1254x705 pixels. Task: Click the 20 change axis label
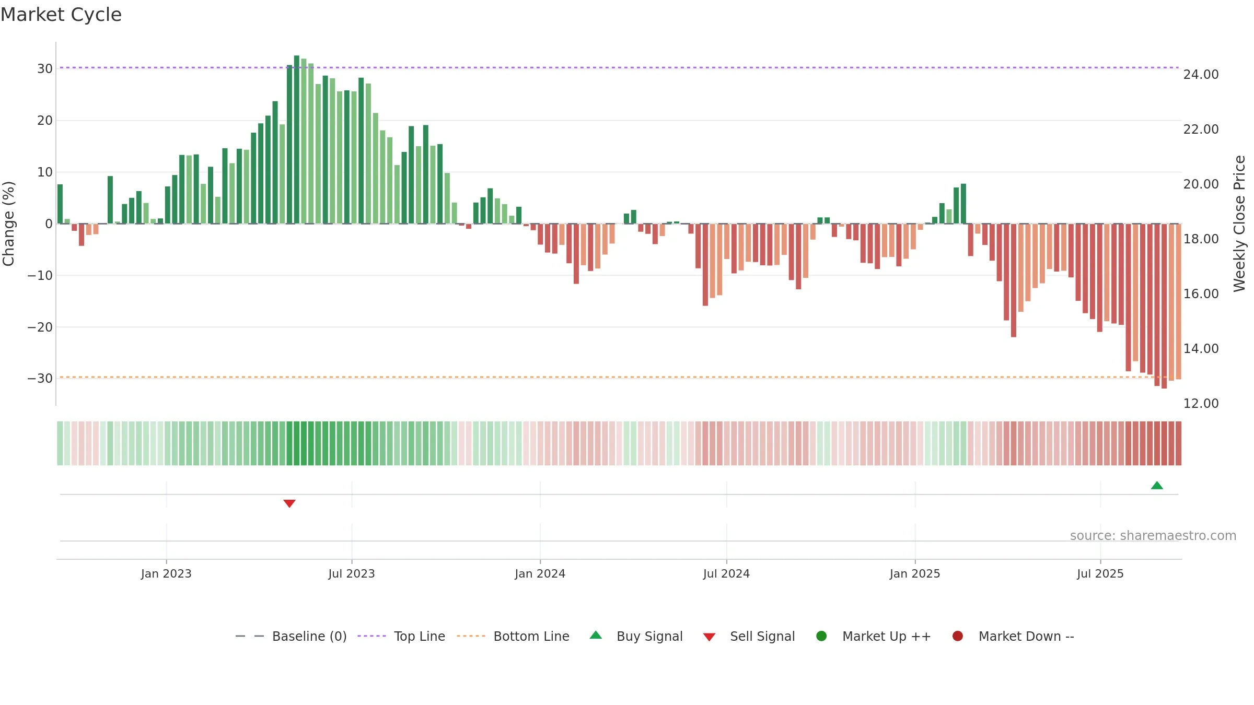point(45,121)
